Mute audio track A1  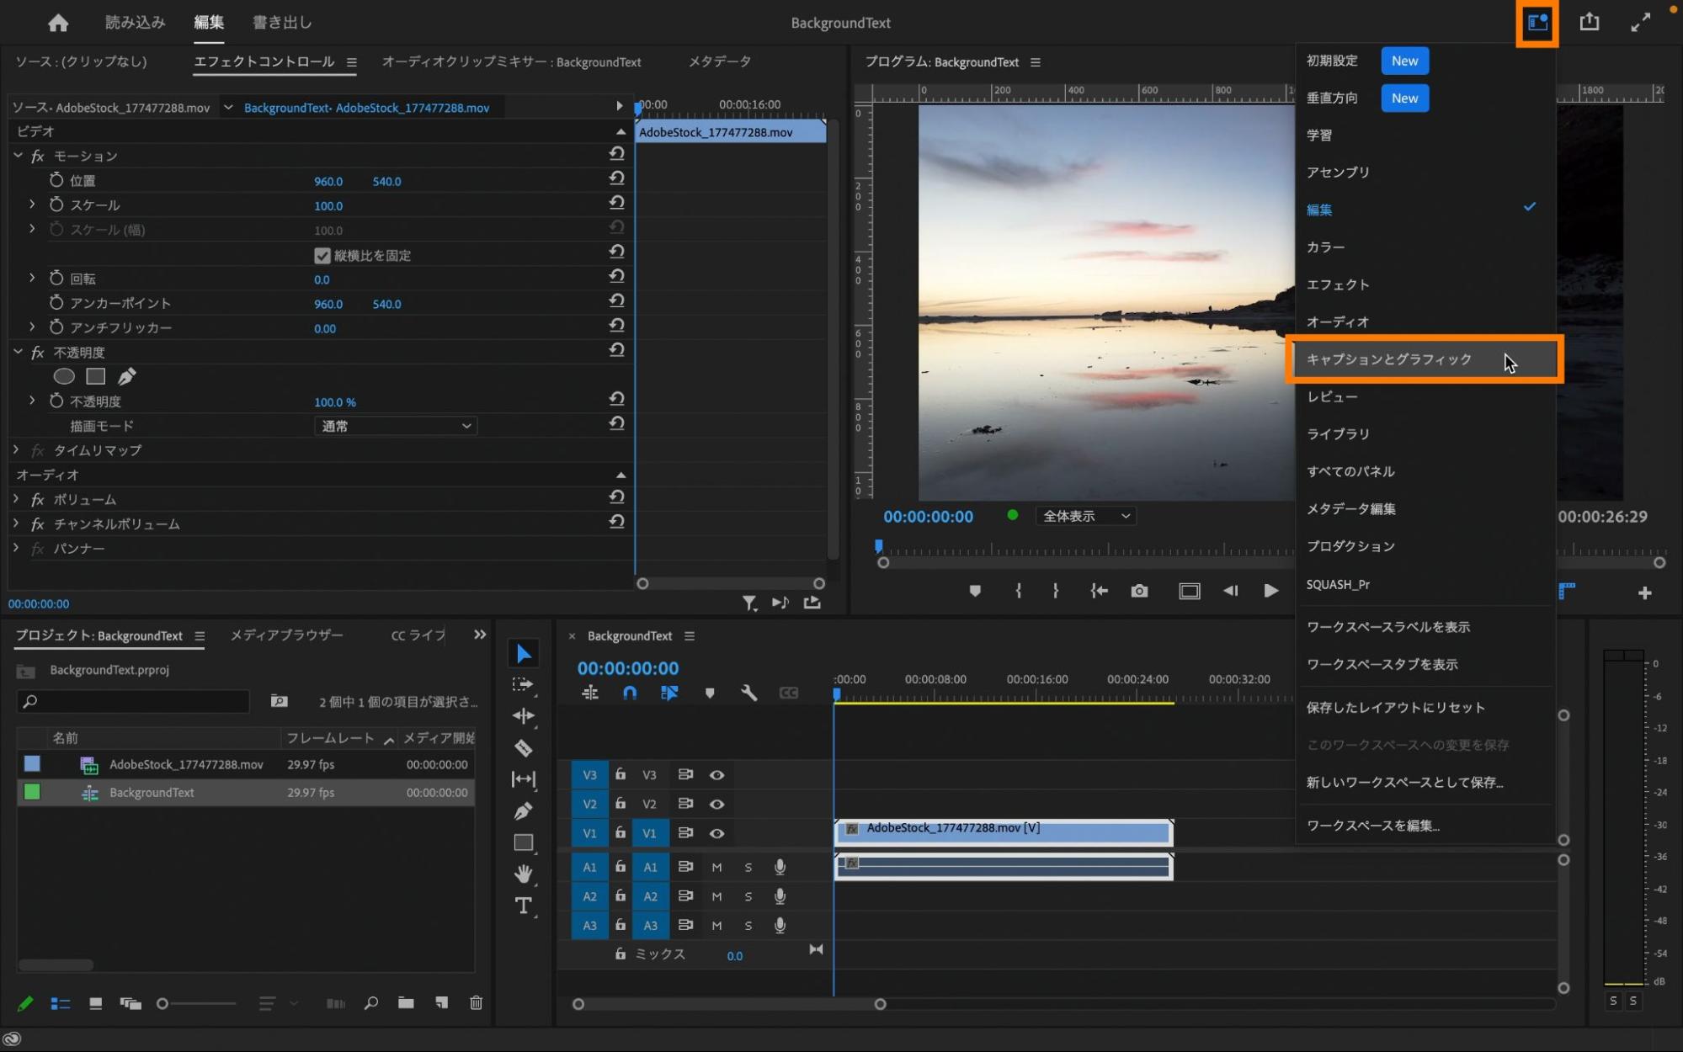pyautogui.click(x=716, y=867)
